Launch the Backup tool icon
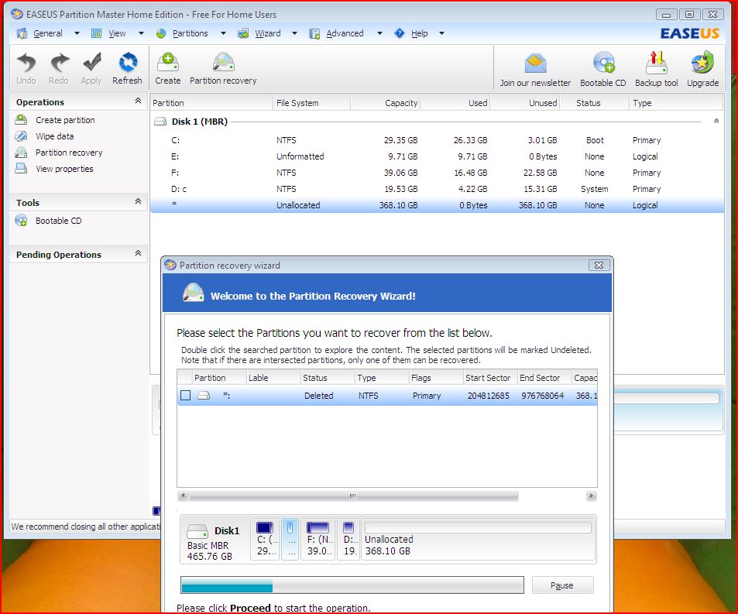The image size is (738, 614). (657, 63)
